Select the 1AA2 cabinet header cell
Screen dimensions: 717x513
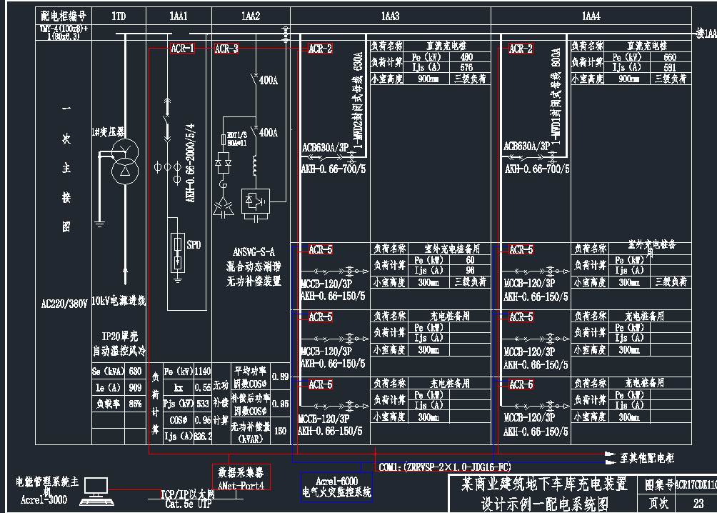(x=251, y=16)
